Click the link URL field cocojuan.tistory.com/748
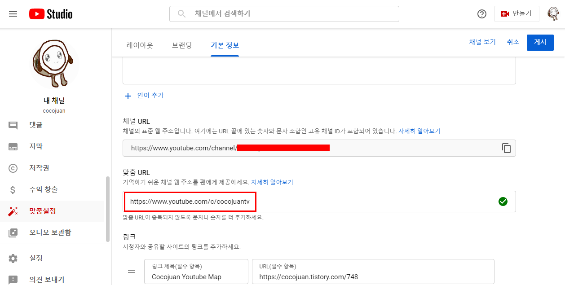The image size is (565, 285). click(x=373, y=272)
